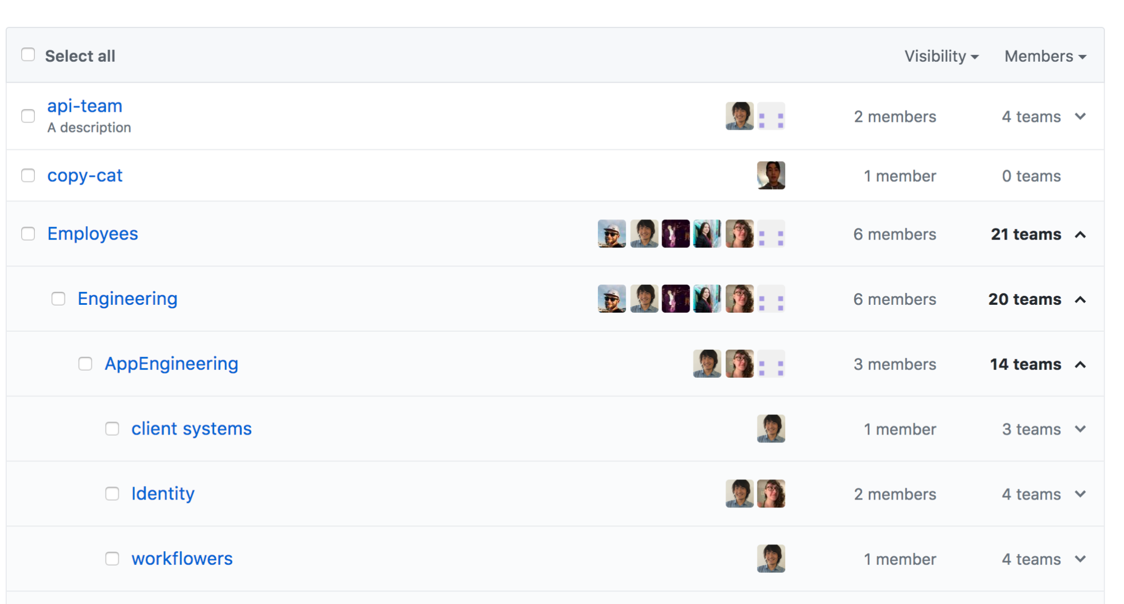Screen dimensions: 1124x604
Task: Tick the copy-cat team checkbox
Action: click(28, 176)
